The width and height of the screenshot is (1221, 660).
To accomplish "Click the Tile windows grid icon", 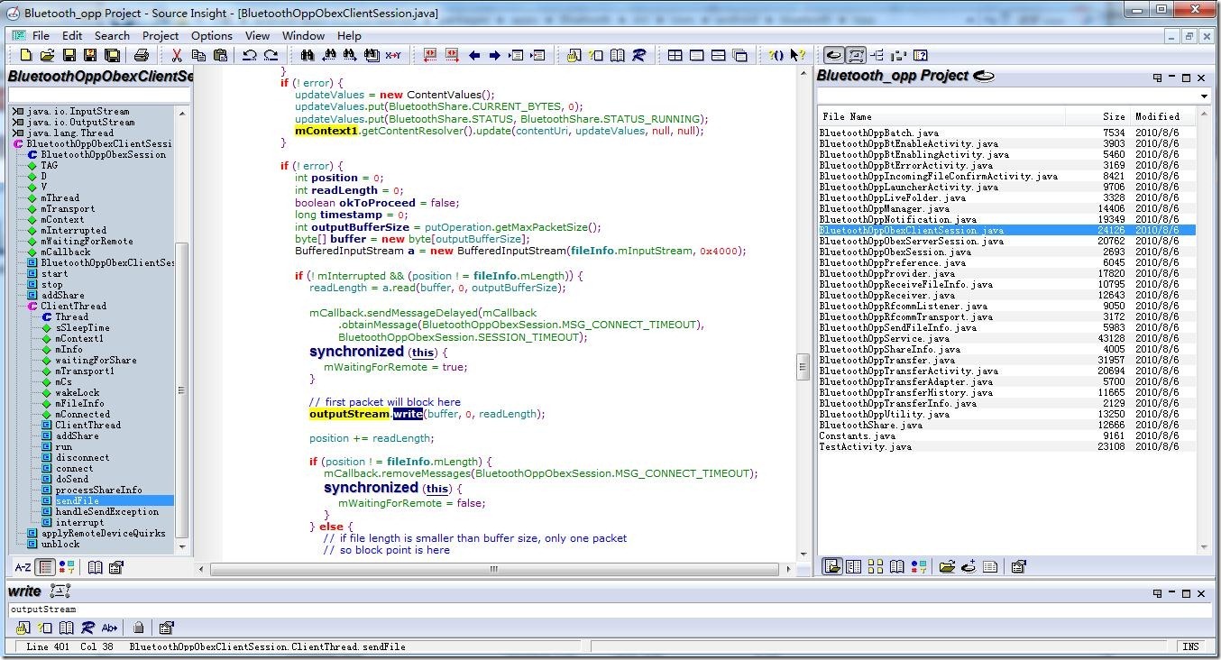I will pos(675,56).
